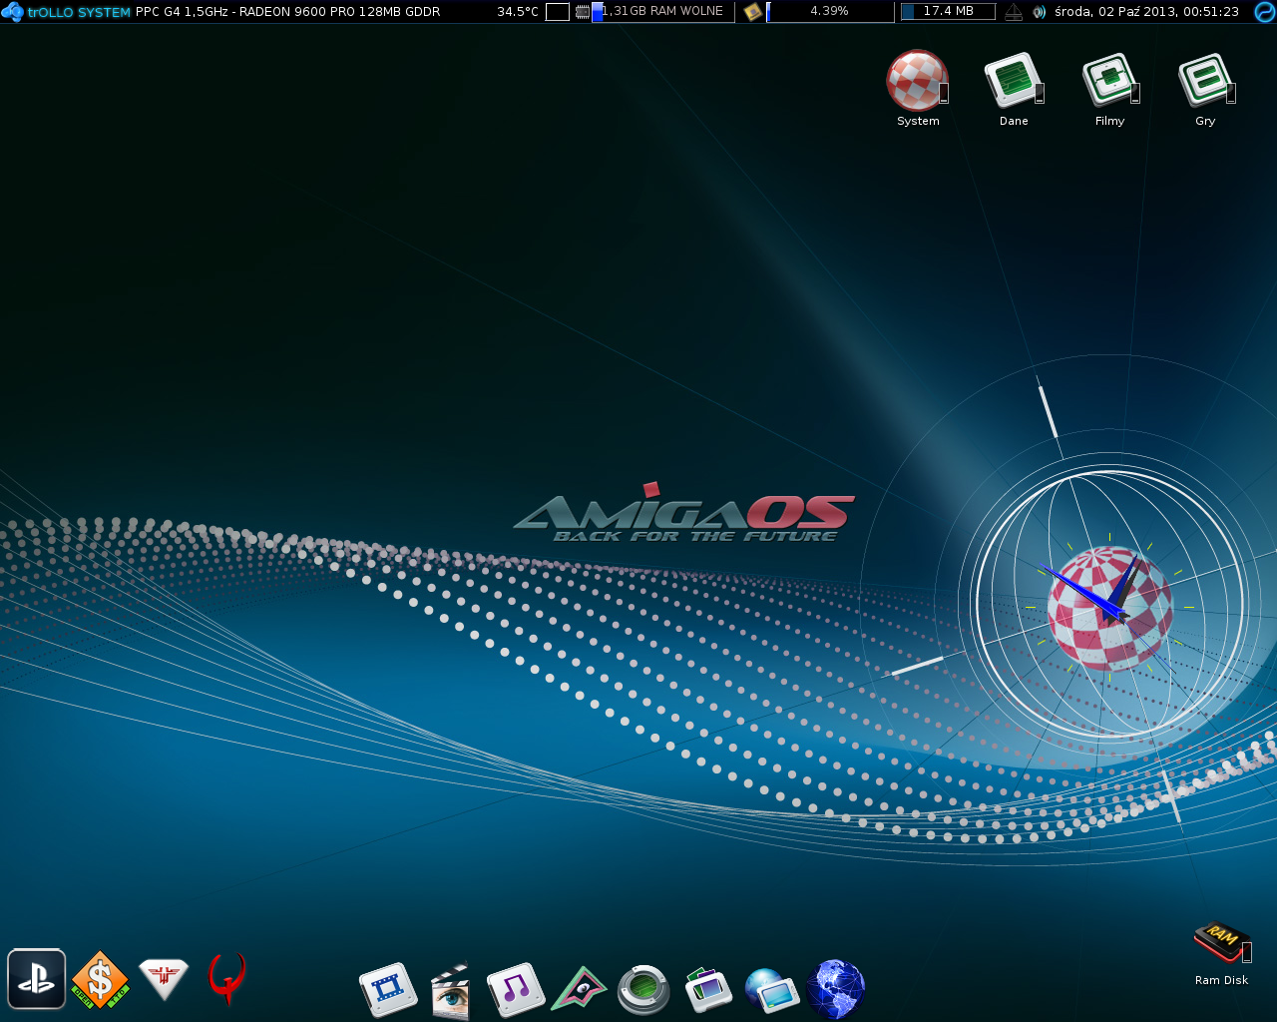Open the picture viewer photos icon

click(x=708, y=989)
